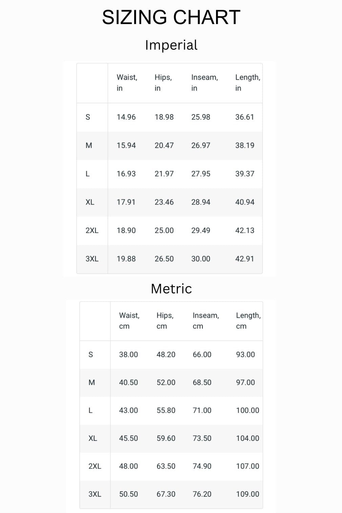Image resolution: width=342 pixels, height=513 pixels.
Task: Select the "Waist, in" column header
Action: coord(127,83)
